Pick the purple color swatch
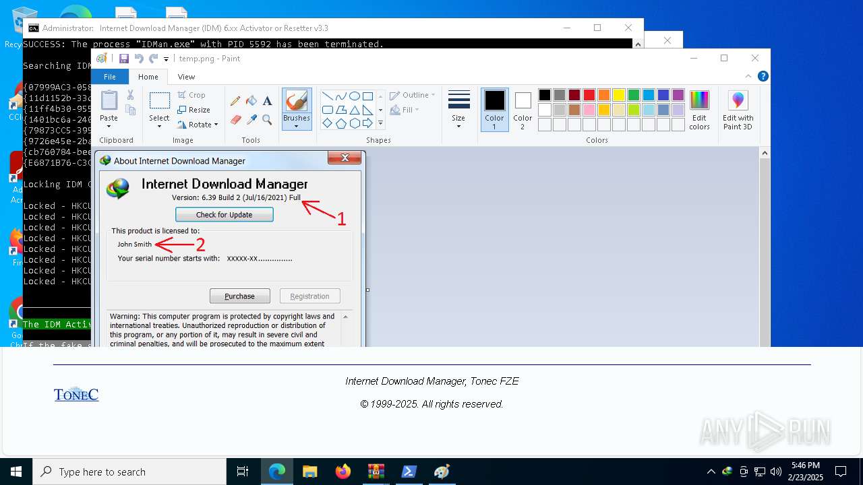 (678, 95)
